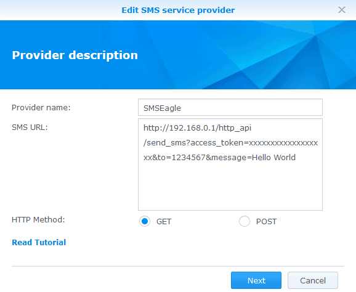The image size is (356, 292).
Task: Place cursor in the http://192.168.0.1/http_api line
Action: 197,128
